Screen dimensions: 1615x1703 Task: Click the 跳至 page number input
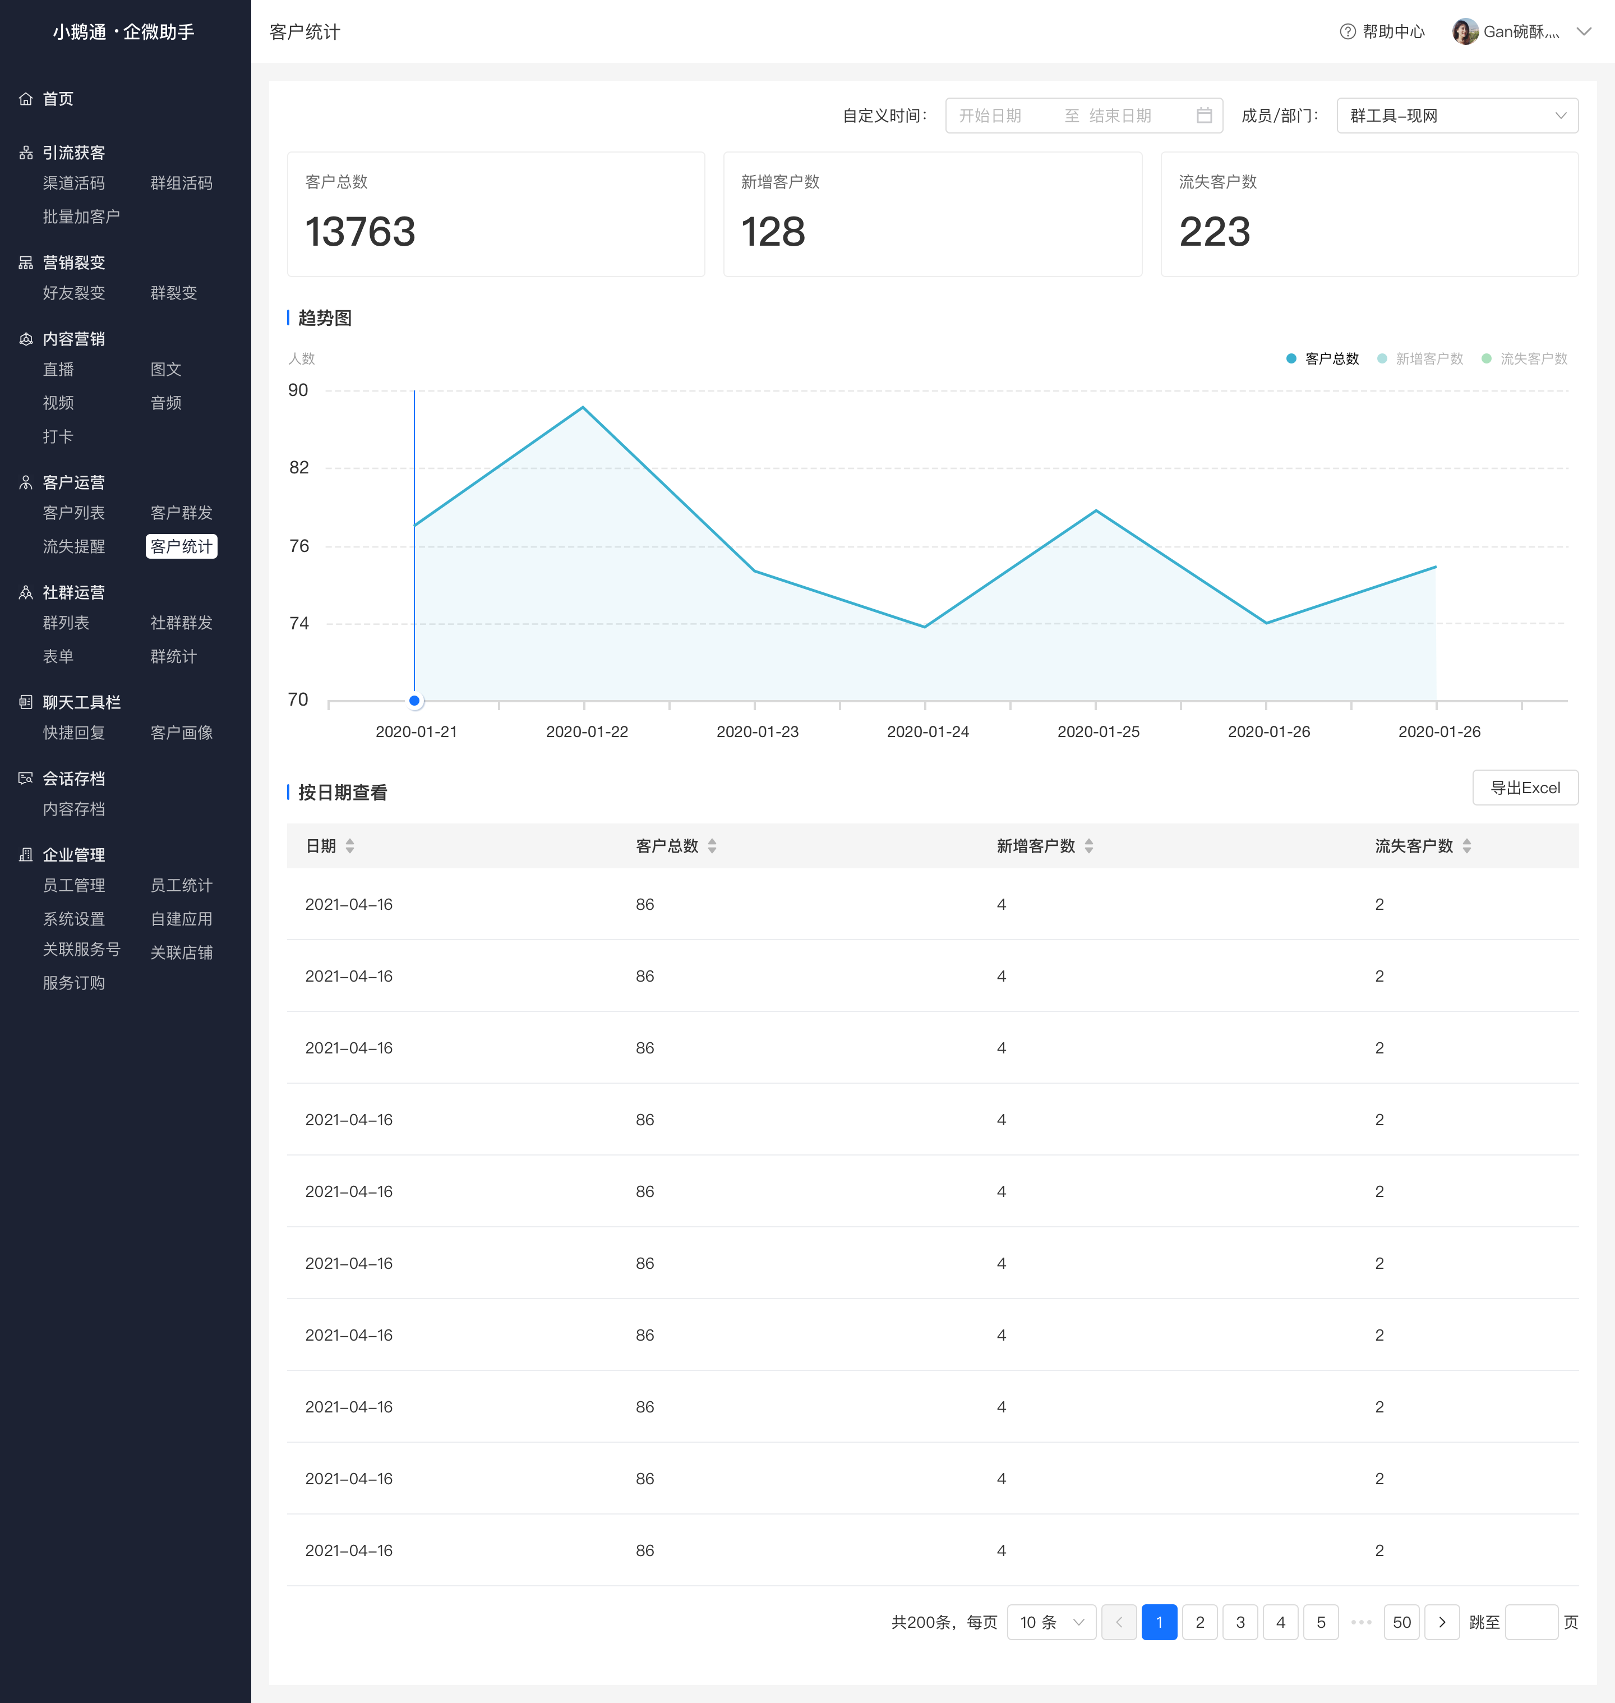[1531, 1622]
